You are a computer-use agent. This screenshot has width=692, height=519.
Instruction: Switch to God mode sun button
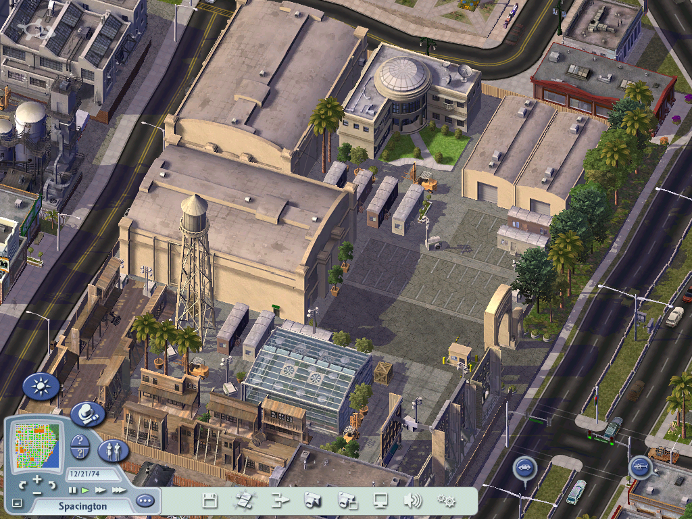[41, 387]
